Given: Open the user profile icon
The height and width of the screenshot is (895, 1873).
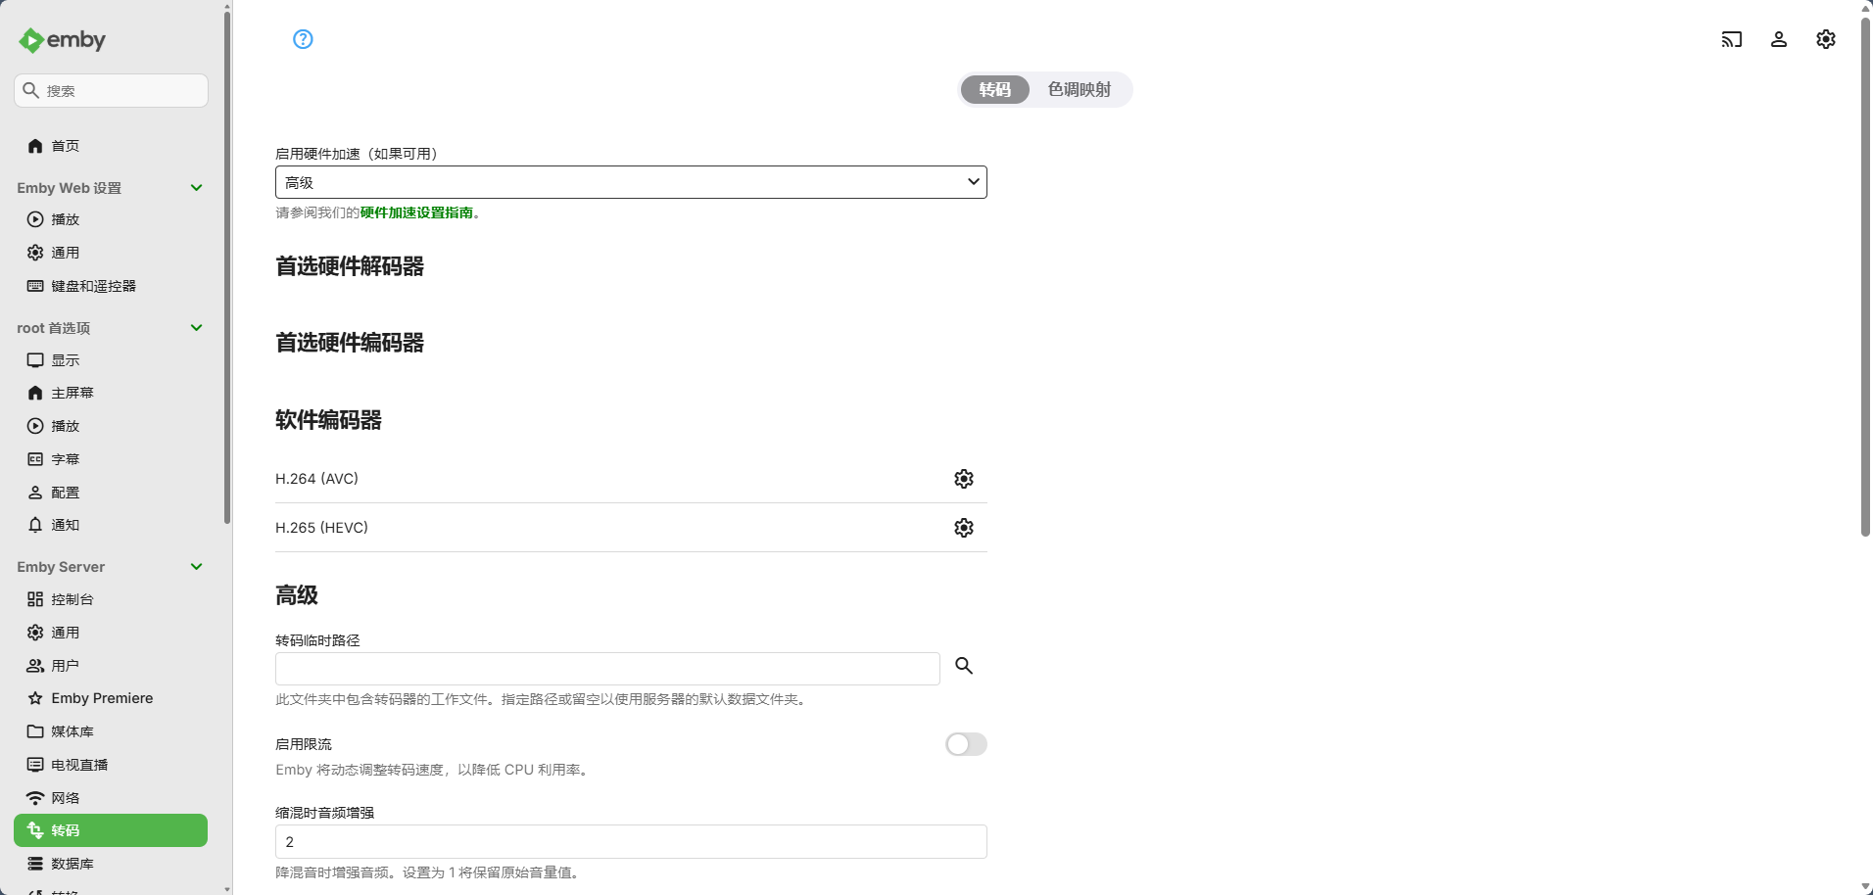Looking at the screenshot, I should click(x=1778, y=39).
